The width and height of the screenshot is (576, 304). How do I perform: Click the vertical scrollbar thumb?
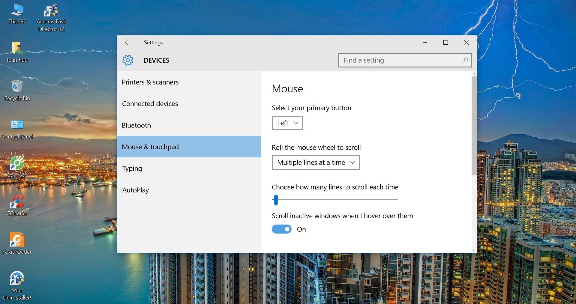tap(474, 126)
